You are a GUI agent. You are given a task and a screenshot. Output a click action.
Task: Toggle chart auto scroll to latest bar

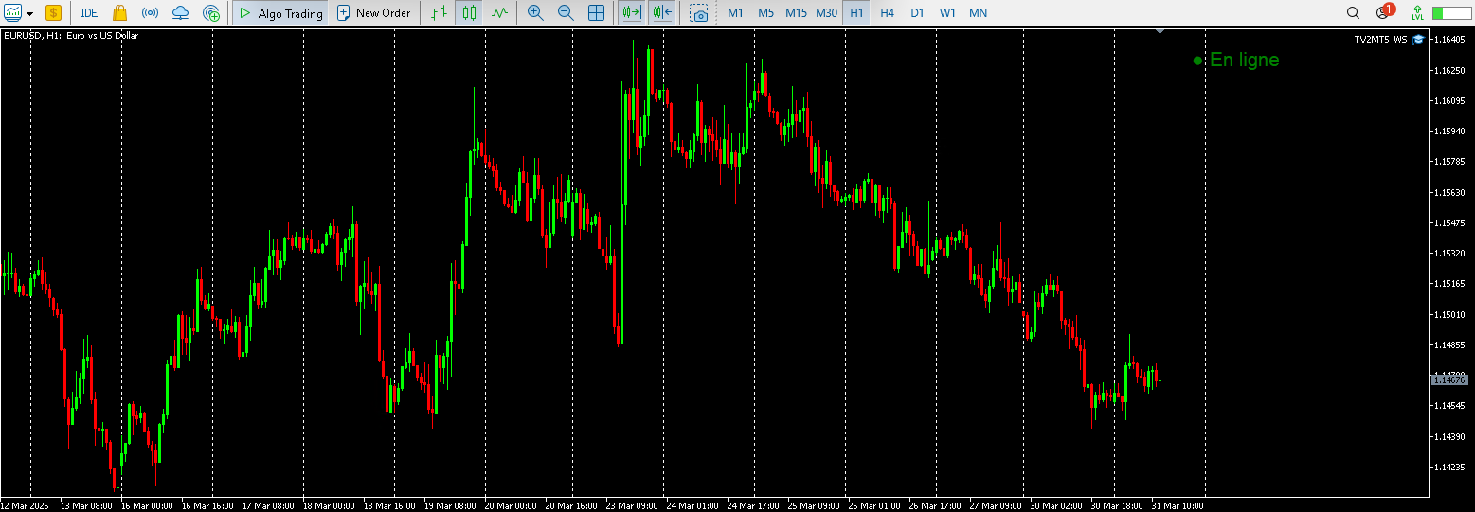[630, 13]
